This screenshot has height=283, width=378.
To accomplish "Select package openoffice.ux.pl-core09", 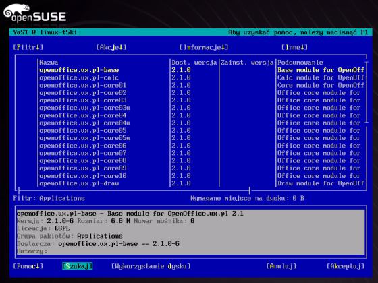I will click(x=82, y=168).
